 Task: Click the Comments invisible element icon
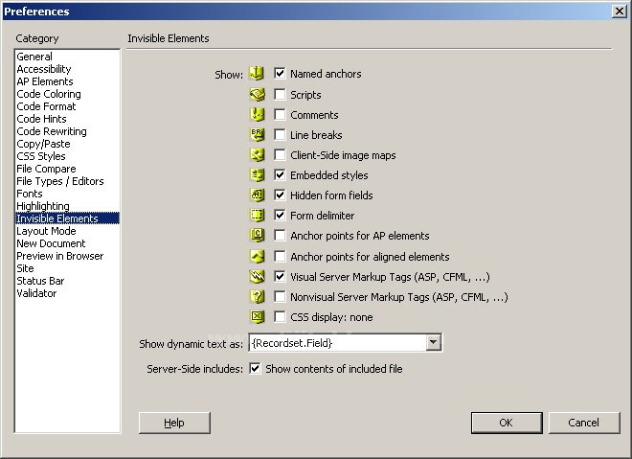click(257, 115)
